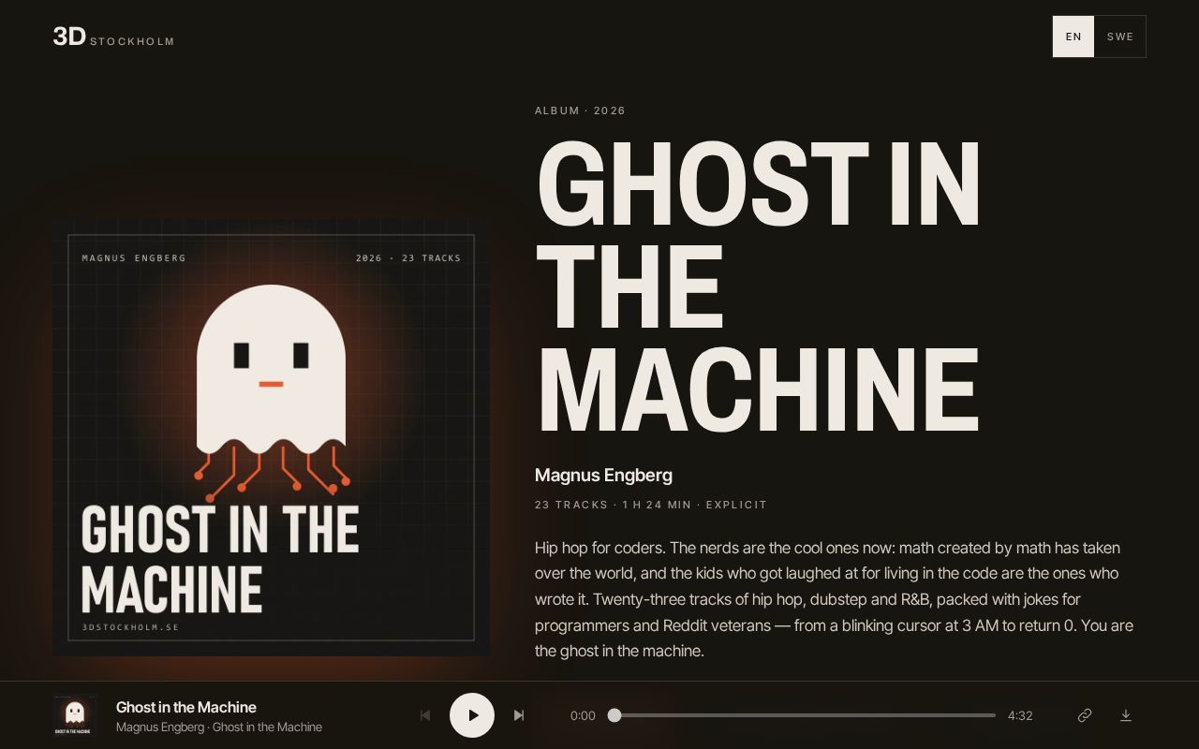Play the current track
1199x749 pixels.
[472, 715]
